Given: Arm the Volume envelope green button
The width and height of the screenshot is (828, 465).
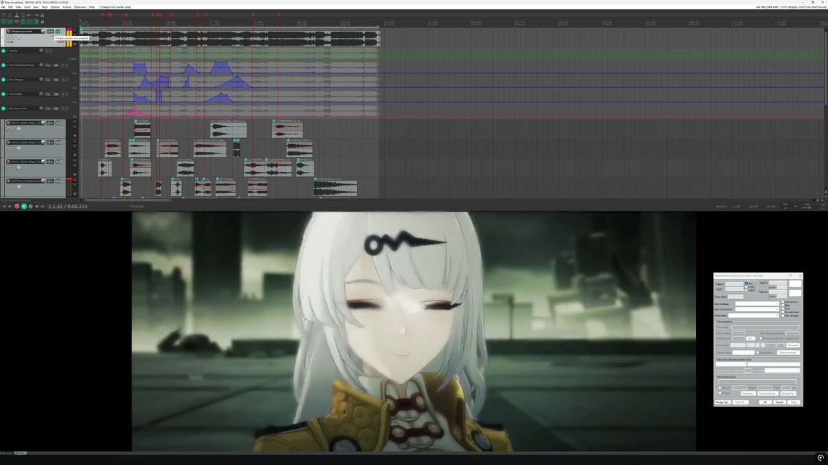Looking at the screenshot, I should click(x=3, y=50).
